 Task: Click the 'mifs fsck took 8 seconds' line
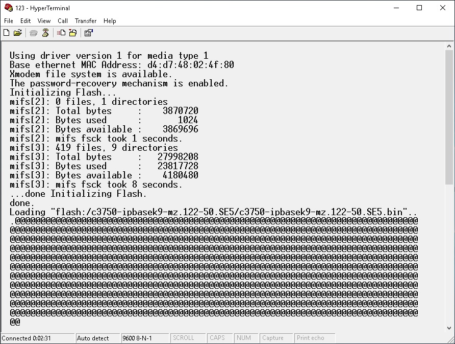(x=96, y=185)
